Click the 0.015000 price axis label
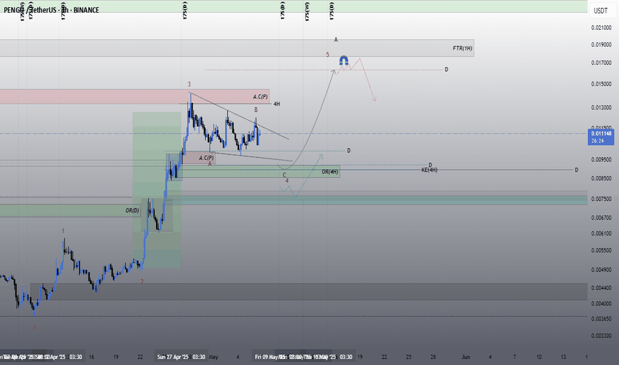619x365 pixels. pos(601,84)
